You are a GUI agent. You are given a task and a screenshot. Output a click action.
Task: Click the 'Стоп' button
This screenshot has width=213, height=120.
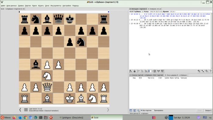[200, 111]
